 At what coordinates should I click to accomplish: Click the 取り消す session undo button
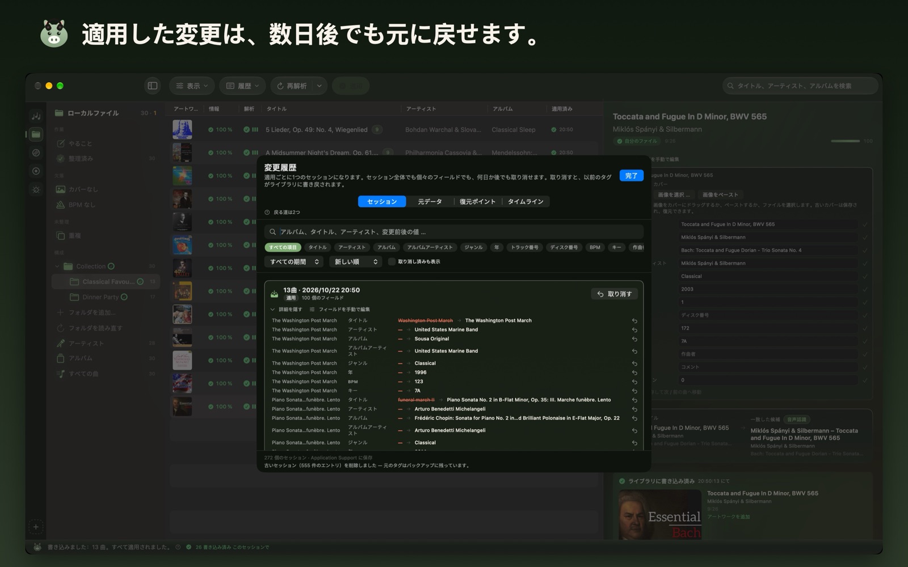point(615,294)
